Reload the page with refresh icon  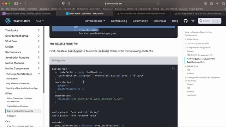click(158, 4)
